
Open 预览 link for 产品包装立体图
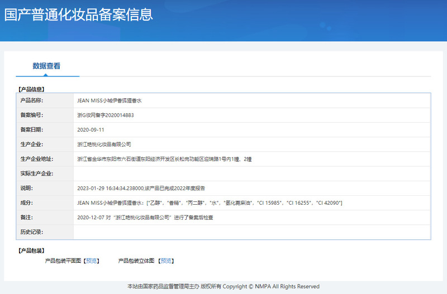click(167, 261)
